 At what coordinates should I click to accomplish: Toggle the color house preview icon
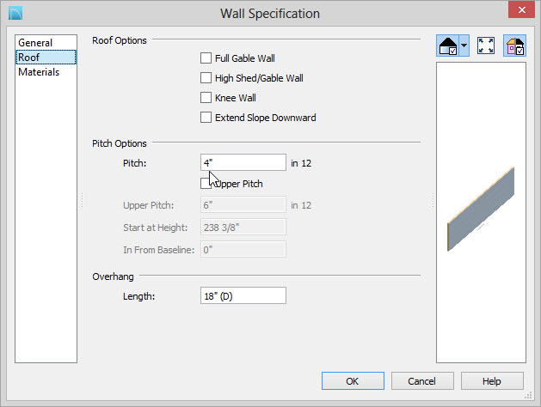coord(515,46)
